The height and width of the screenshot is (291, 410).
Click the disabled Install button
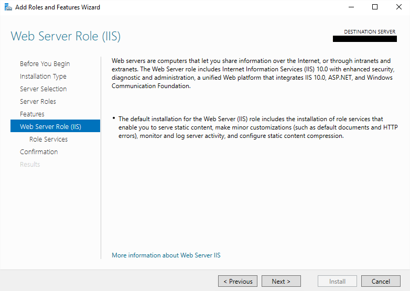click(337, 282)
